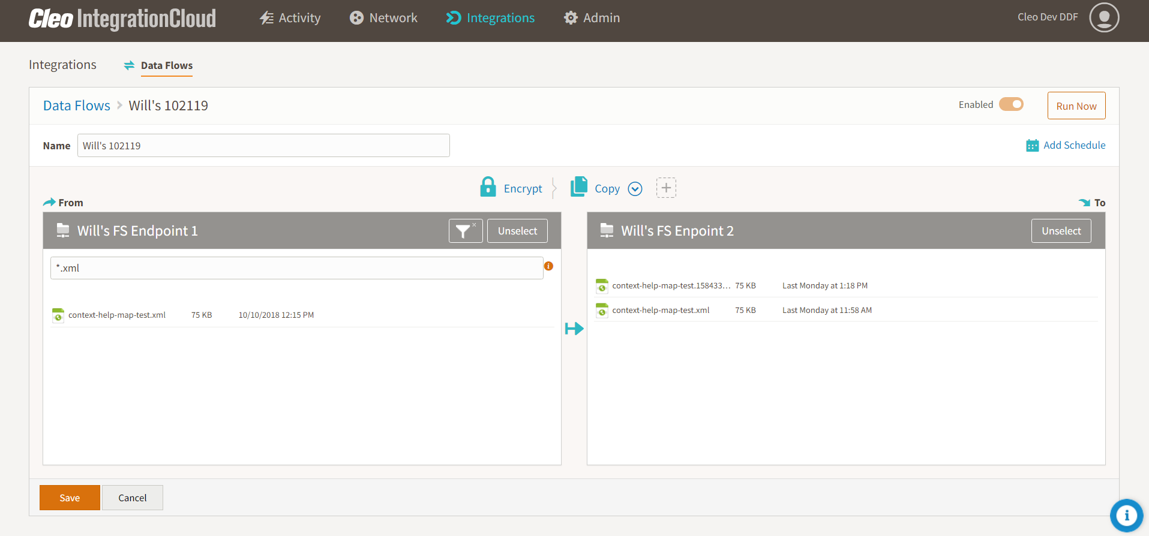Click the user profile avatar icon
The image size is (1149, 536).
click(1104, 17)
